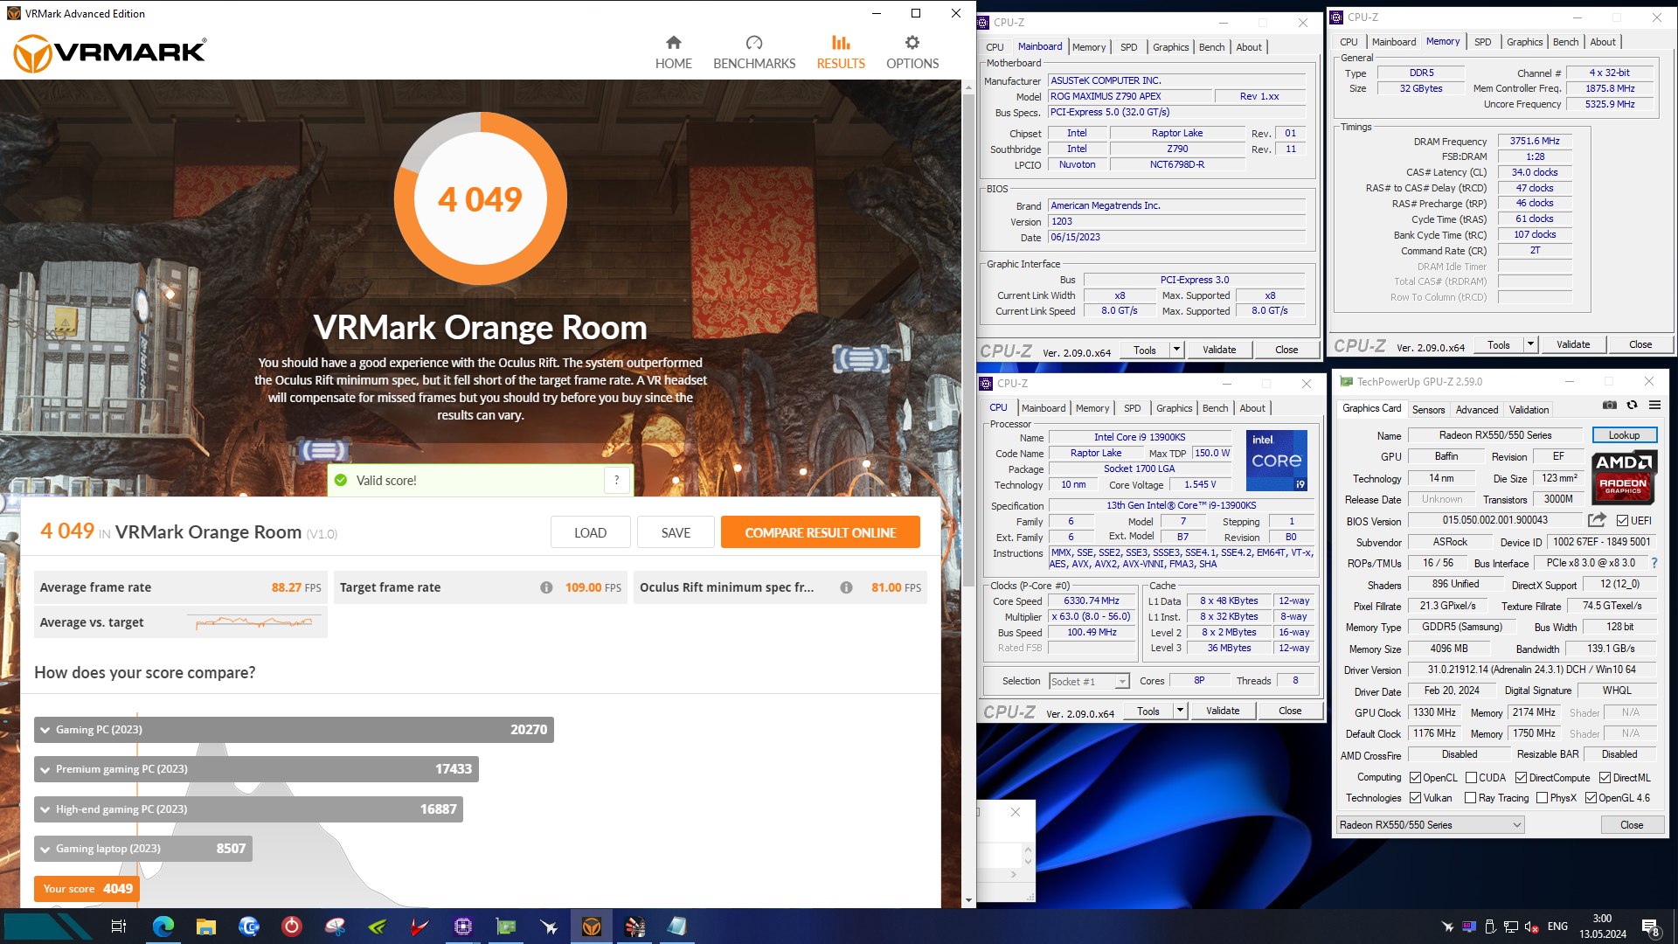Open the red power button taskbar app
The width and height of the screenshot is (1678, 944).
(292, 927)
